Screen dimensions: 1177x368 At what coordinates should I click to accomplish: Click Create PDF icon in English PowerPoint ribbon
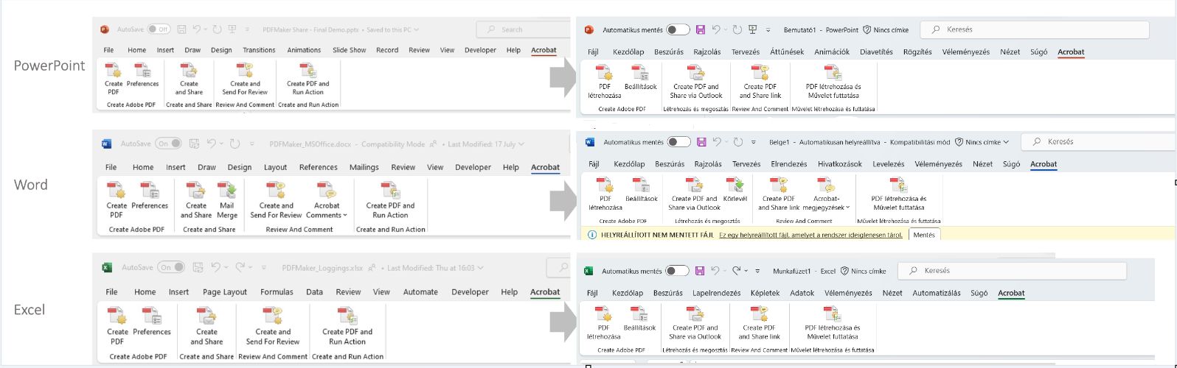pyautogui.click(x=114, y=78)
